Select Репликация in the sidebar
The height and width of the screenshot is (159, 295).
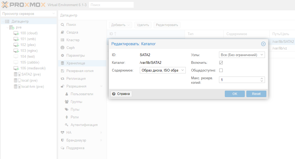(76, 79)
